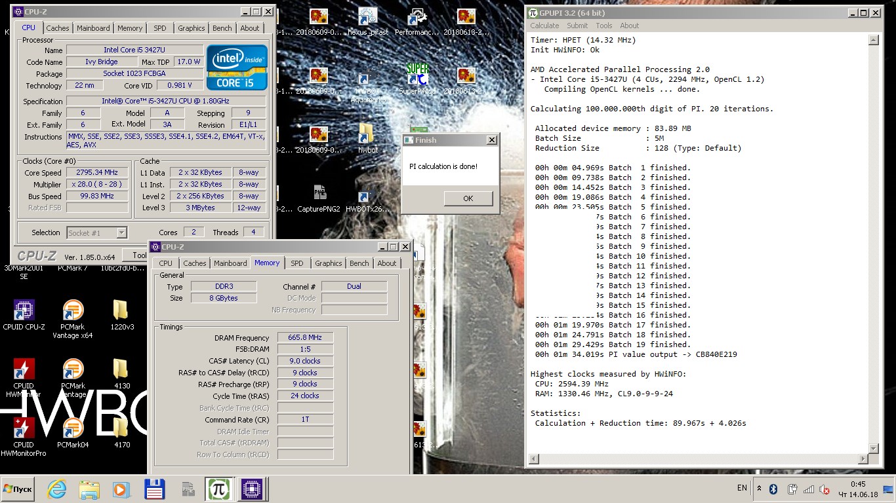
Task: Click the blue floppy disk taskbar icon
Action: pyautogui.click(x=154, y=489)
